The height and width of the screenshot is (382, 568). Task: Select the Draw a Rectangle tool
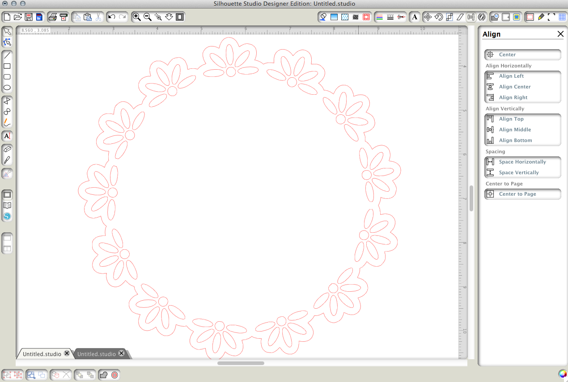[7, 66]
